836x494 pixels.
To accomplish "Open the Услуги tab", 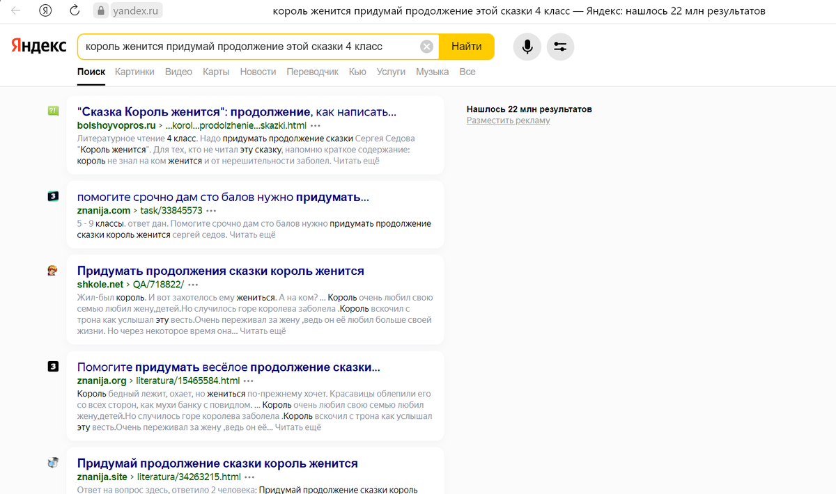I will click(391, 72).
